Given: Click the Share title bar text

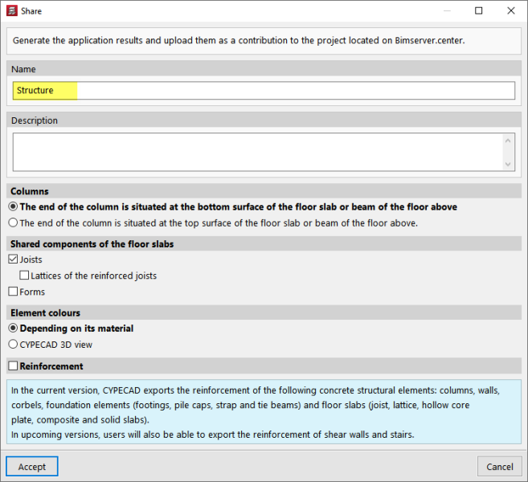Looking at the screenshot, I should pyautogui.click(x=31, y=11).
